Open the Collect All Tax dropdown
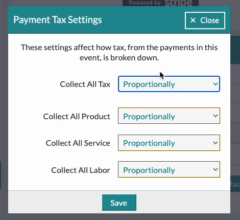This screenshot has width=240, height=220. [169, 84]
